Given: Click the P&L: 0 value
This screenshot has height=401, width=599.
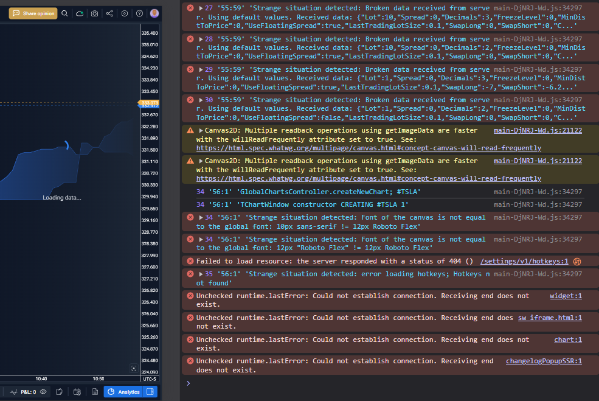Looking at the screenshot, I should click(x=28, y=392).
